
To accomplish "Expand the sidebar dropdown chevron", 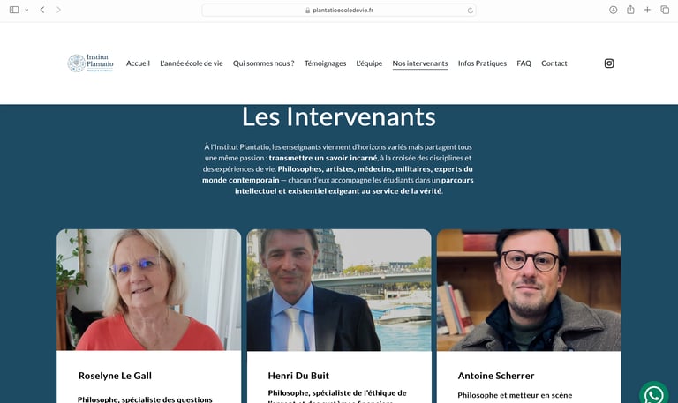I will [26, 10].
